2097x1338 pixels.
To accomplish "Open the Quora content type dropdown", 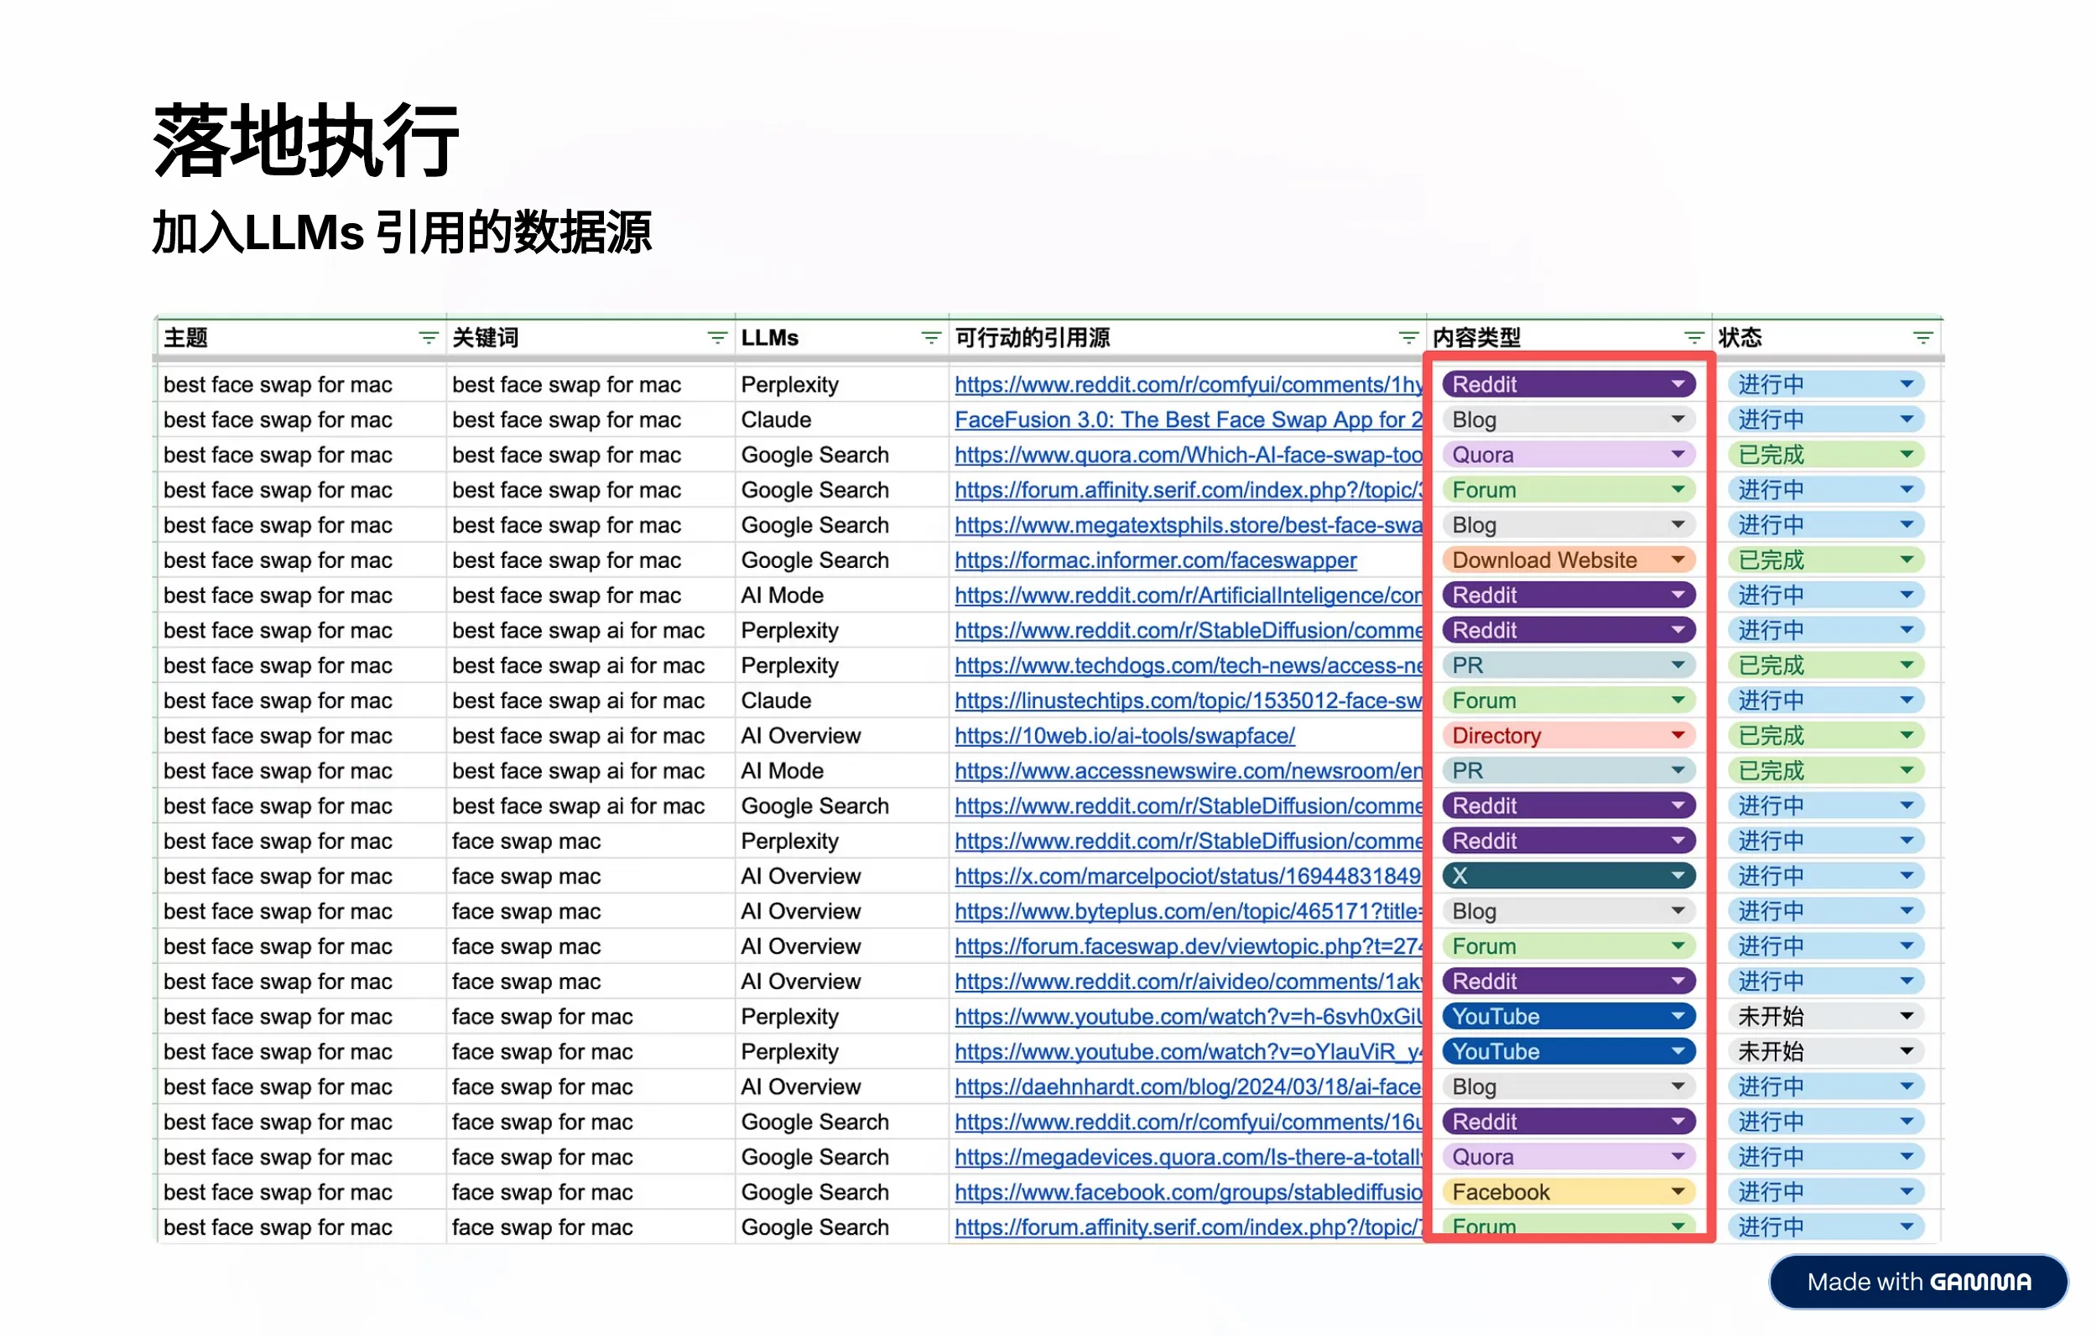I will click(x=1679, y=454).
